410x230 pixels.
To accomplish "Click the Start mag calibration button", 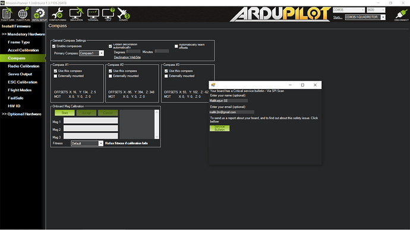I will tap(65, 113).
